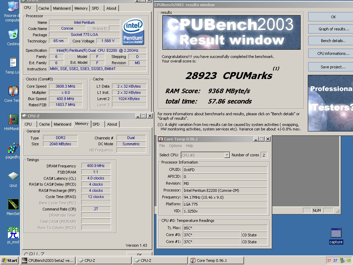Click the CPUID value 0x6FD in Core Temp
Screen dimensions: 353x265
tap(225, 170)
